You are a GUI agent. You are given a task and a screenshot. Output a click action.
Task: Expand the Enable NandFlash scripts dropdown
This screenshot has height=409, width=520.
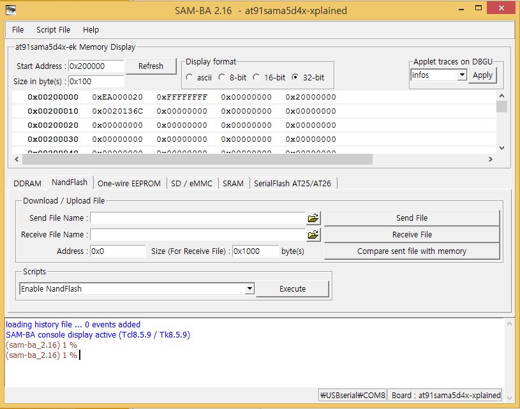[249, 289]
